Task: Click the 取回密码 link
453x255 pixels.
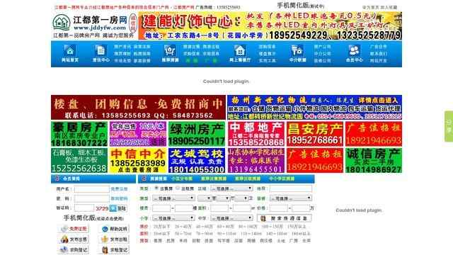Action: pos(119,198)
